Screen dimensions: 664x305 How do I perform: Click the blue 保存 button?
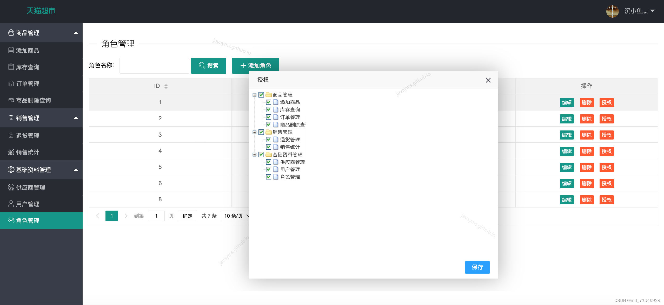click(x=477, y=267)
